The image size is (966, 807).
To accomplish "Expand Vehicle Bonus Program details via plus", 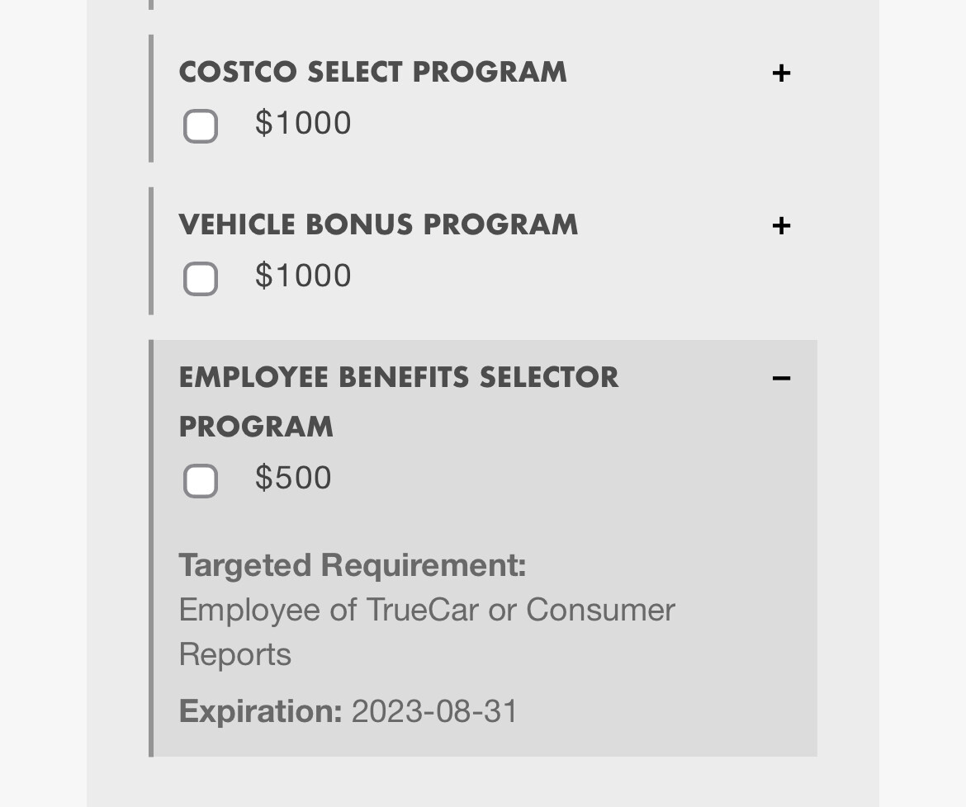I will 781,226.
